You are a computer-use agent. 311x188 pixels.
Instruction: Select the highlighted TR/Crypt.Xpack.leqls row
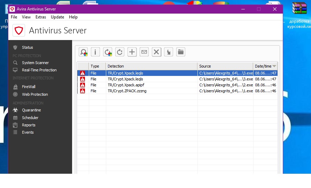(x=177, y=73)
